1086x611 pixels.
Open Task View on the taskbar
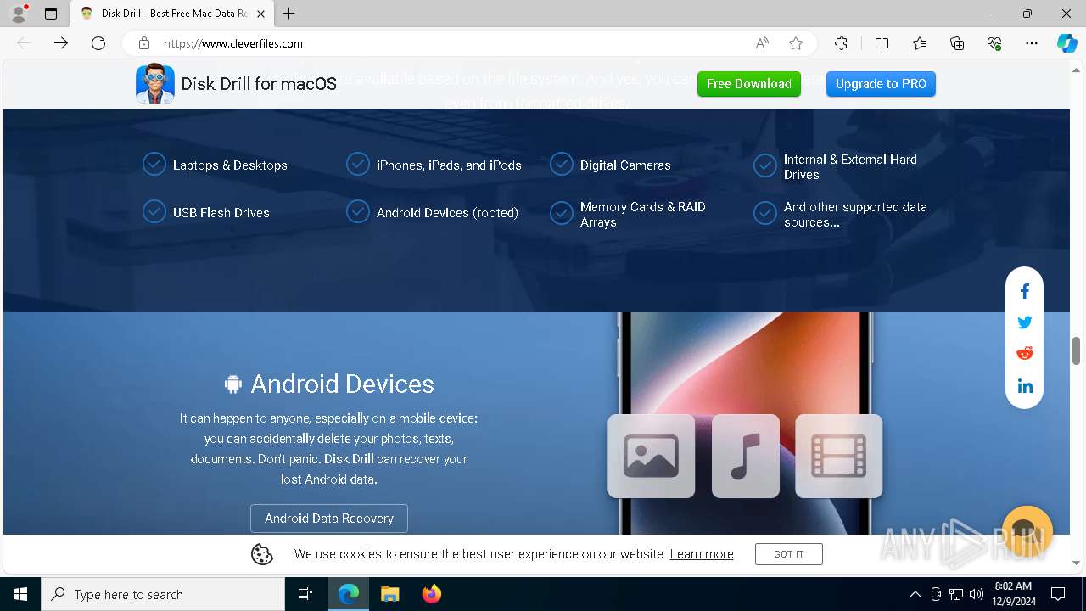pyautogui.click(x=305, y=594)
